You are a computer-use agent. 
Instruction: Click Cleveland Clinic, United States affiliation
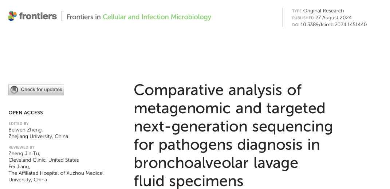[x=44, y=160]
